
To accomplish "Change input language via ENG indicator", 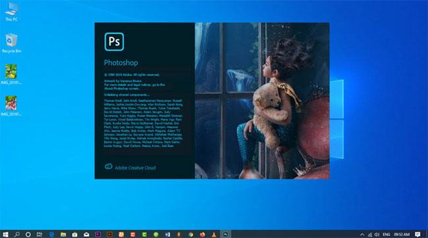I will tap(387, 234).
